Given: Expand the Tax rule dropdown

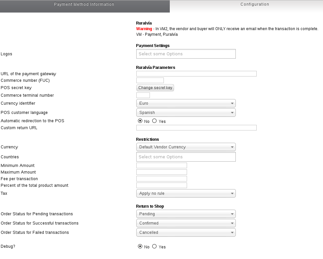Looking at the screenshot, I should pyautogui.click(x=186, y=193).
